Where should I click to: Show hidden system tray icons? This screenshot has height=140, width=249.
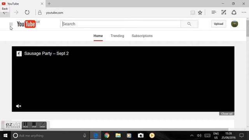192,136
